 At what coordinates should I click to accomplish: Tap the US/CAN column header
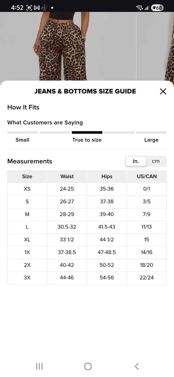[147, 176]
